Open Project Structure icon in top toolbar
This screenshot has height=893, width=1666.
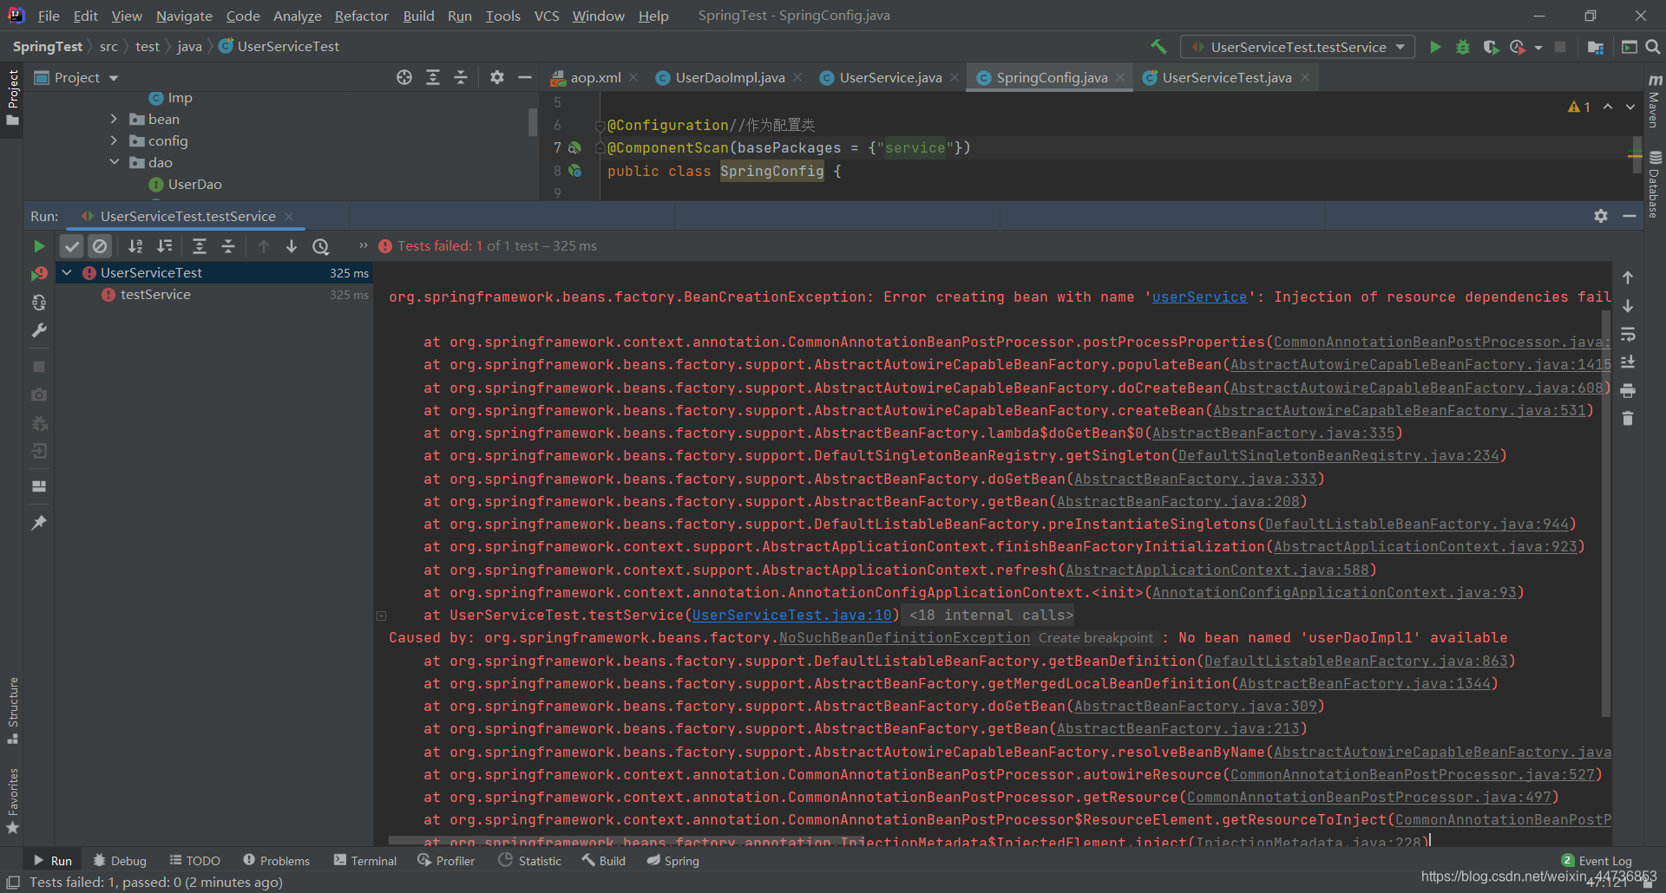[1595, 47]
